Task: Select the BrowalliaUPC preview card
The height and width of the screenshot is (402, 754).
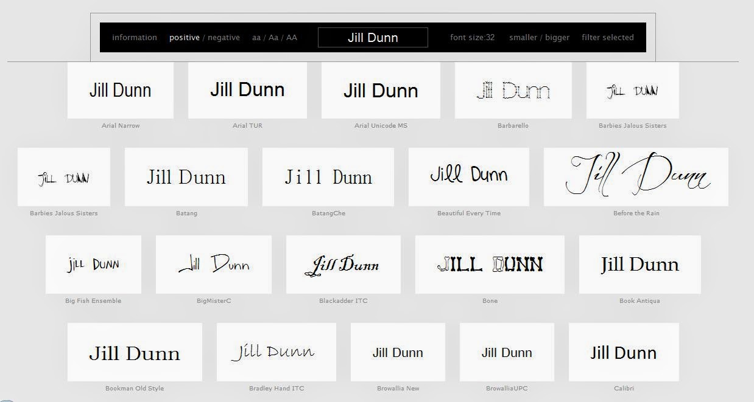Action: coord(507,352)
